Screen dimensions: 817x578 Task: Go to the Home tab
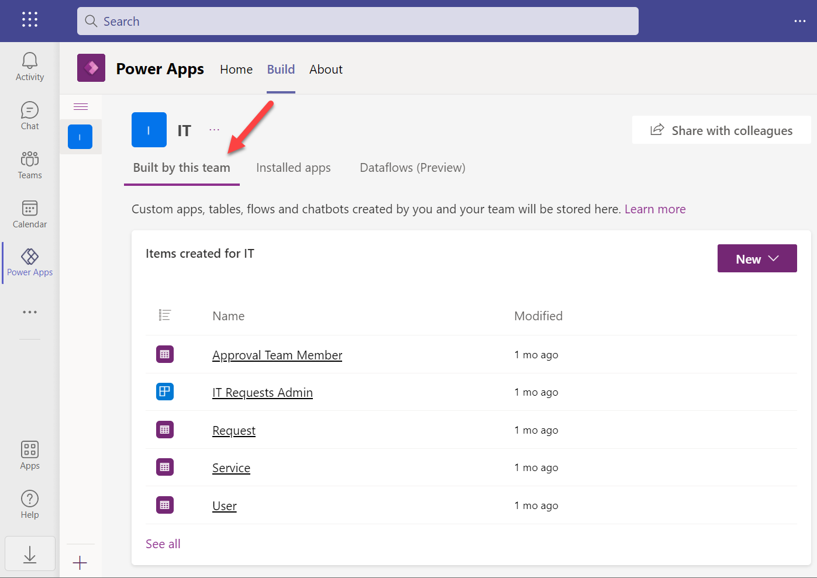[x=236, y=69]
